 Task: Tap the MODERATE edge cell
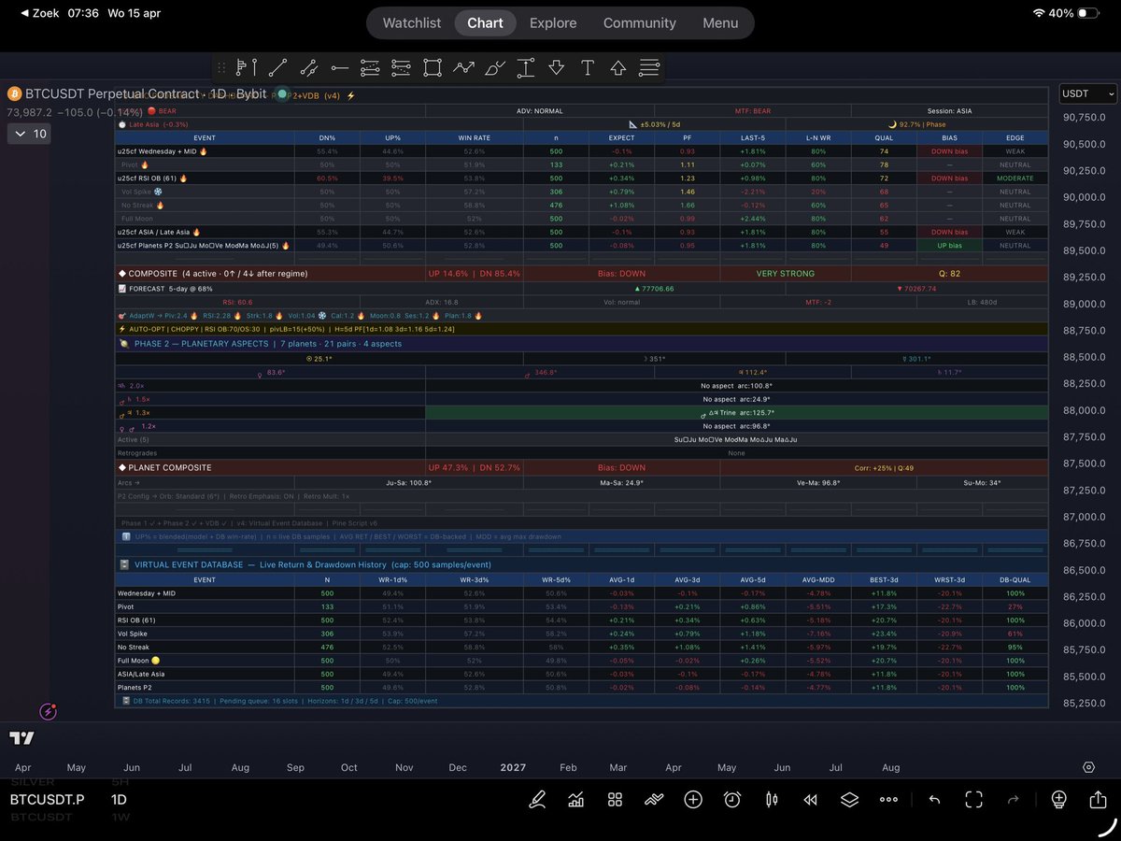click(1015, 178)
